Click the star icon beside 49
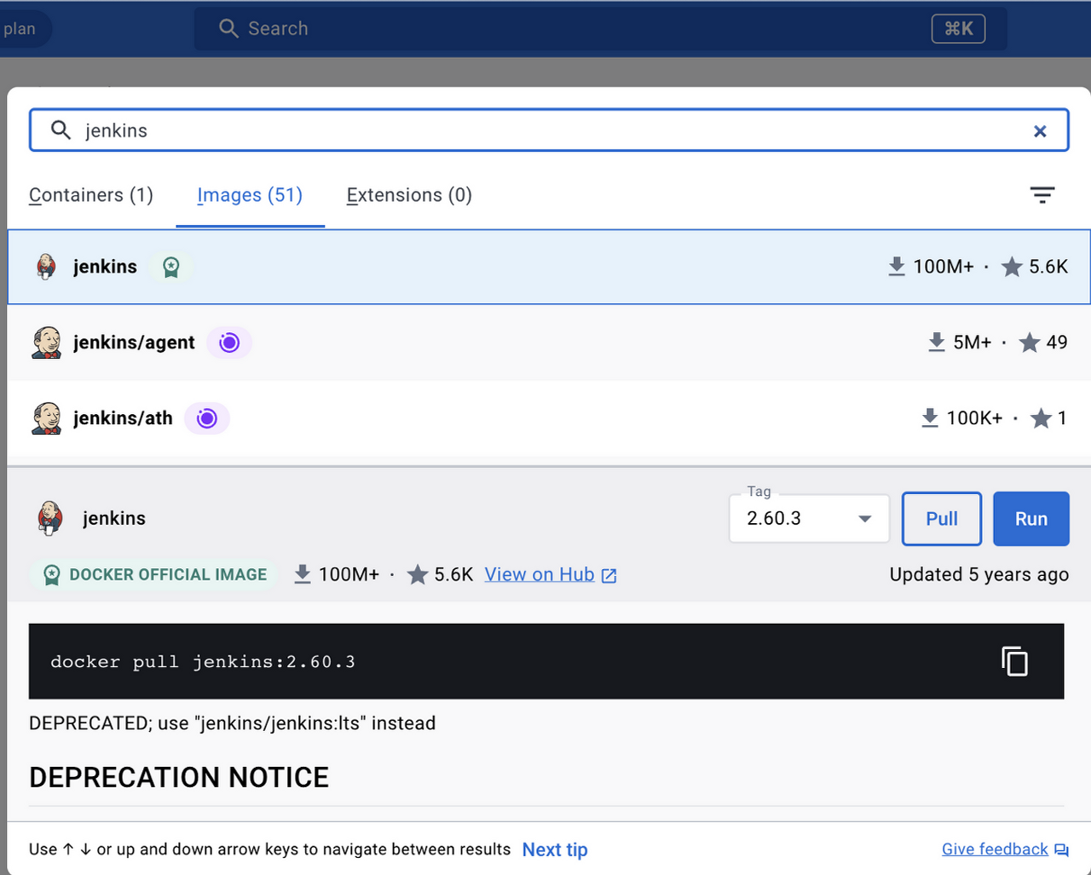Image resolution: width=1091 pixels, height=875 pixels. (x=1030, y=343)
